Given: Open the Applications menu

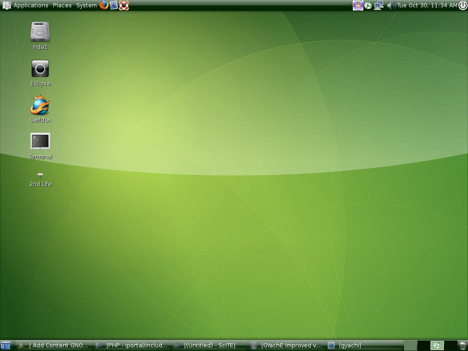Looking at the screenshot, I should click(x=31, y=5).
